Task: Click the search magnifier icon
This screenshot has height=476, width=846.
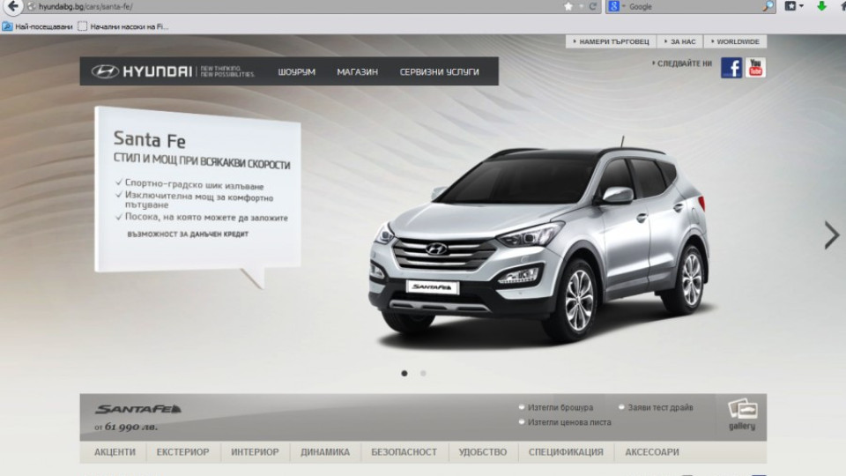Action: pyautogui.click(x=768, y=6)
